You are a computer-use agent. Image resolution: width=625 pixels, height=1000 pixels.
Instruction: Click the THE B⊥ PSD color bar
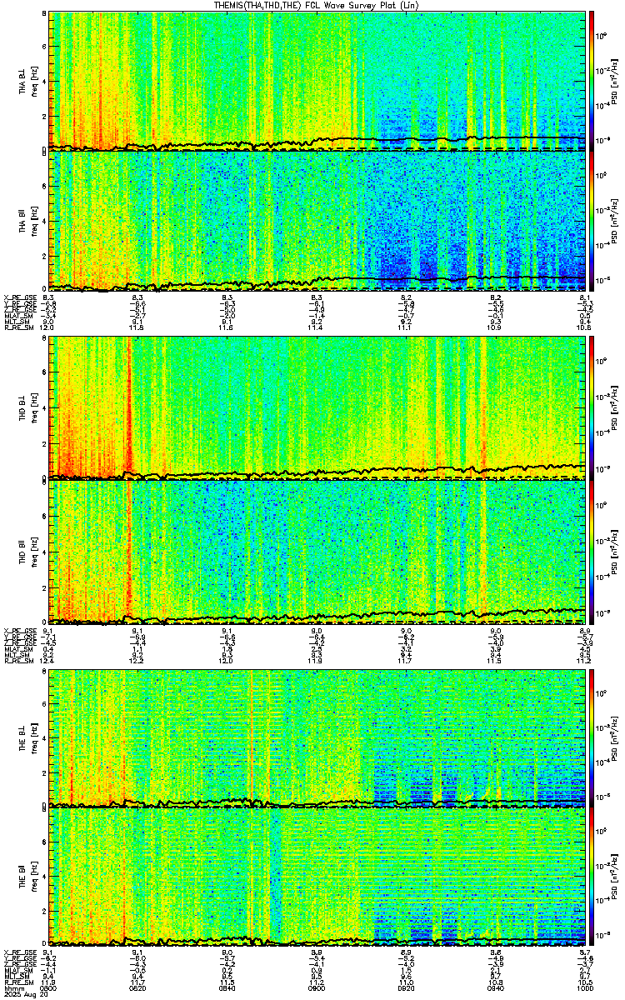pos(592,737)
